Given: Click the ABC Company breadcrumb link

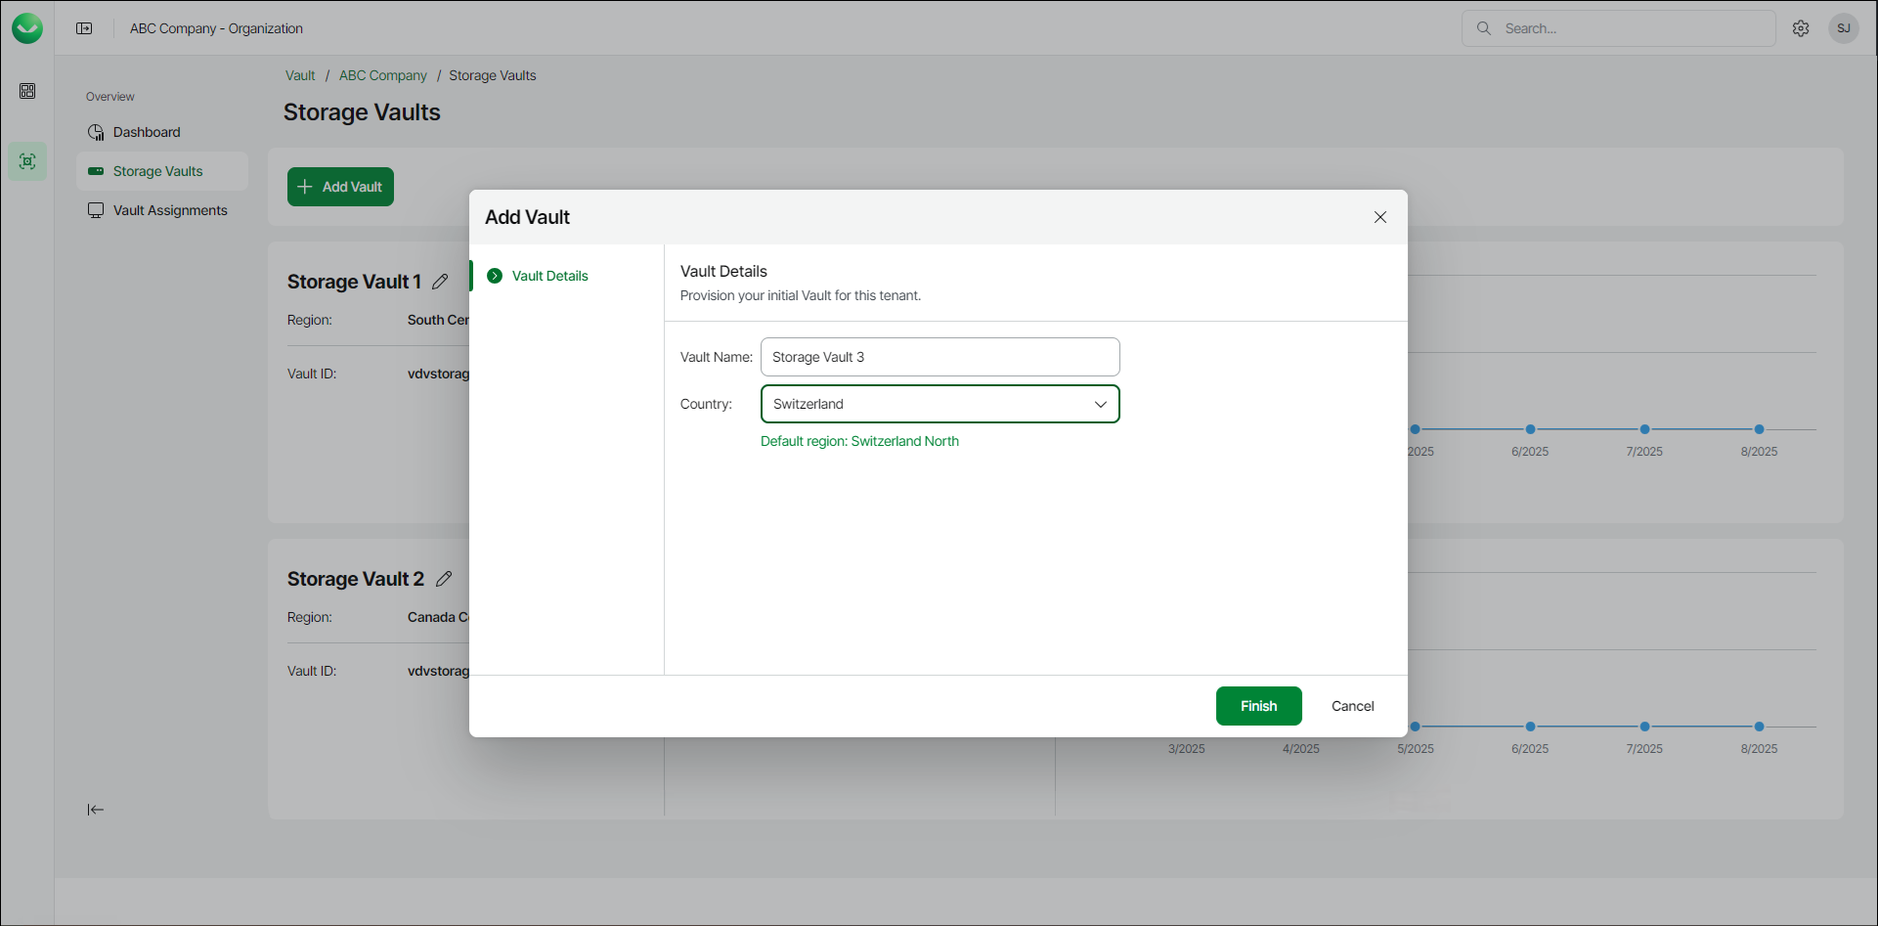Looking at the screenshot, I should coord(382,75).
